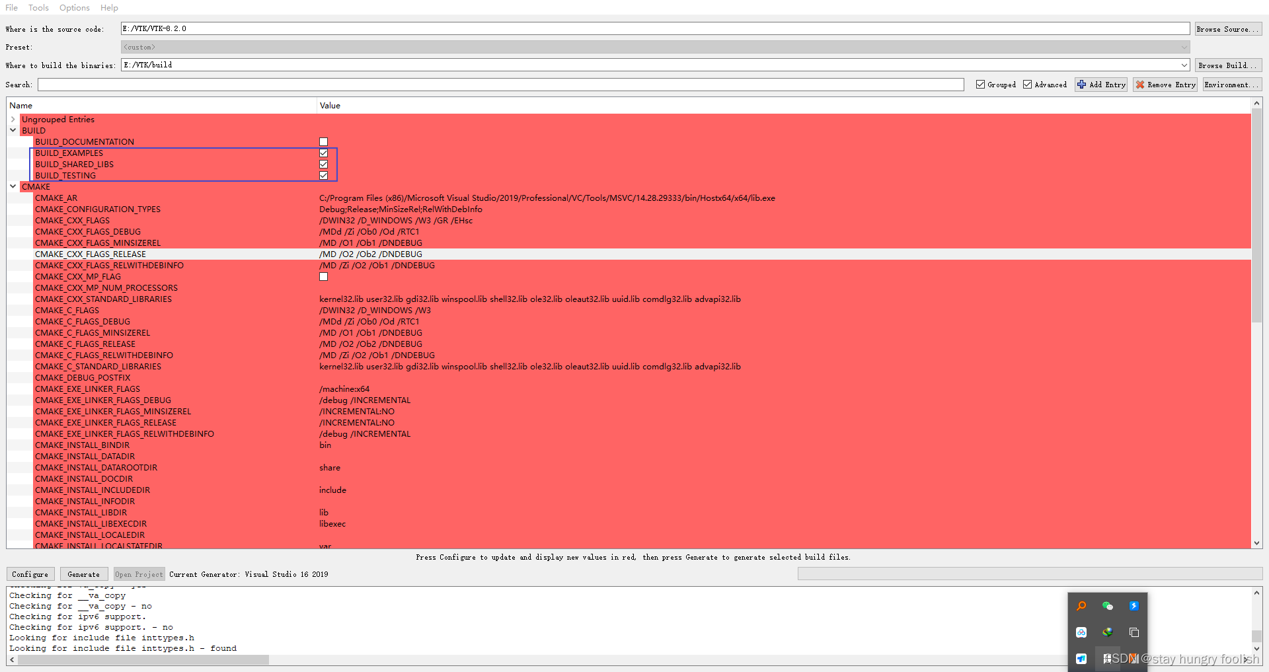Click the Remove Entry button

tap(1165, 85)
